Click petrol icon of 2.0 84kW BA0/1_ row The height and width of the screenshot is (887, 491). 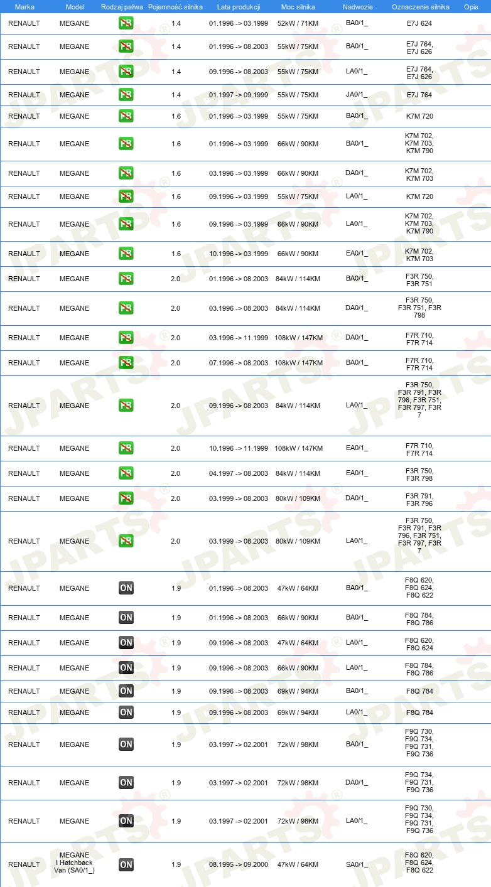pyautogui.click(x=126, y=279)
